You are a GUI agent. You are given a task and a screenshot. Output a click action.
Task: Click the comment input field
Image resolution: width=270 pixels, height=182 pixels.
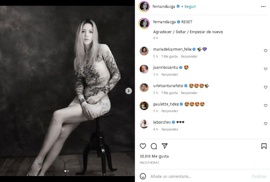click(x=197, y=176)
